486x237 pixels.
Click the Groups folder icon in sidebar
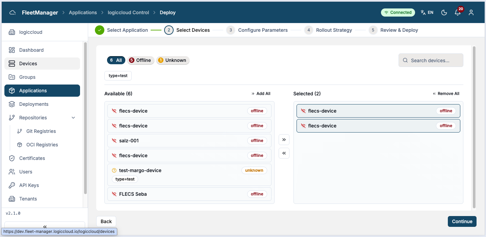tap(12, 77)
